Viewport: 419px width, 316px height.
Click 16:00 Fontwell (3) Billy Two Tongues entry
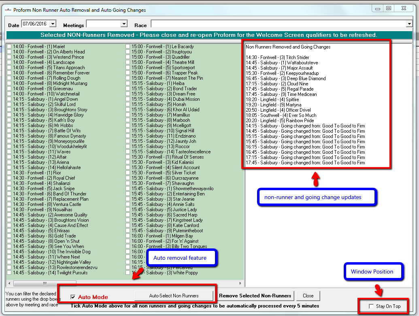169,246
